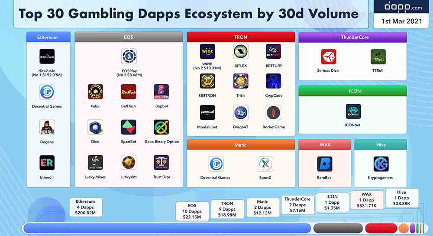Open the Decentral Games icon under Ethereum
Image resolution: width=433 pixels, height=236 pixels.
[47, 92]
